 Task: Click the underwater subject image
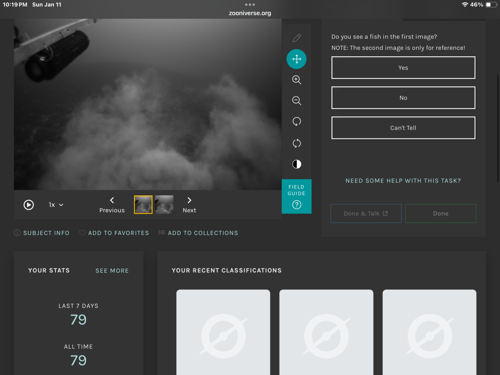(x=148, y=104)
